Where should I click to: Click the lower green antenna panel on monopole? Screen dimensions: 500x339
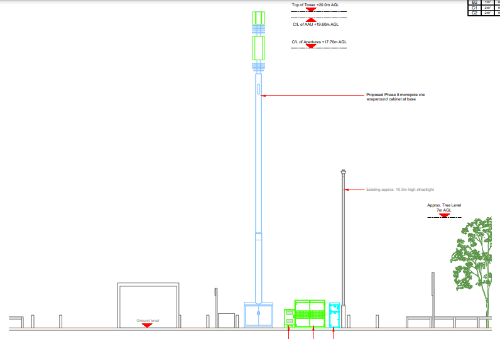coord(258,48)
